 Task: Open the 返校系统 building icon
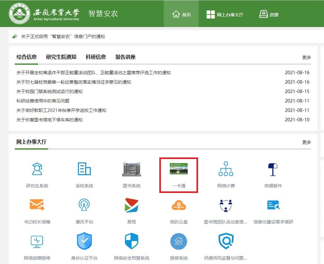point(84,169)
